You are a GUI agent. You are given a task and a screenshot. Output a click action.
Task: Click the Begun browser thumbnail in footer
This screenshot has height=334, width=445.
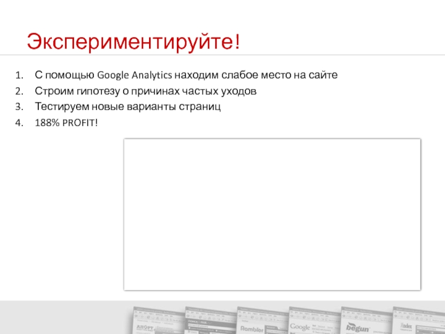coord(366,320)
